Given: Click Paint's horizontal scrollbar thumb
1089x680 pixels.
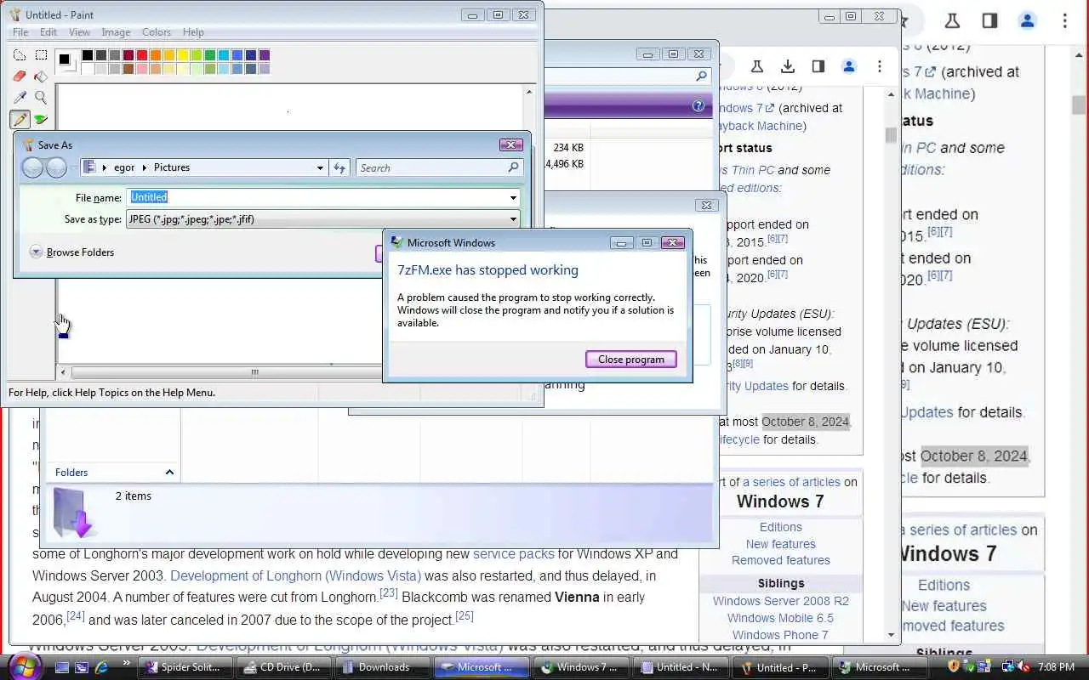Looking at the screenshot, I should click(x=254, y=372).
